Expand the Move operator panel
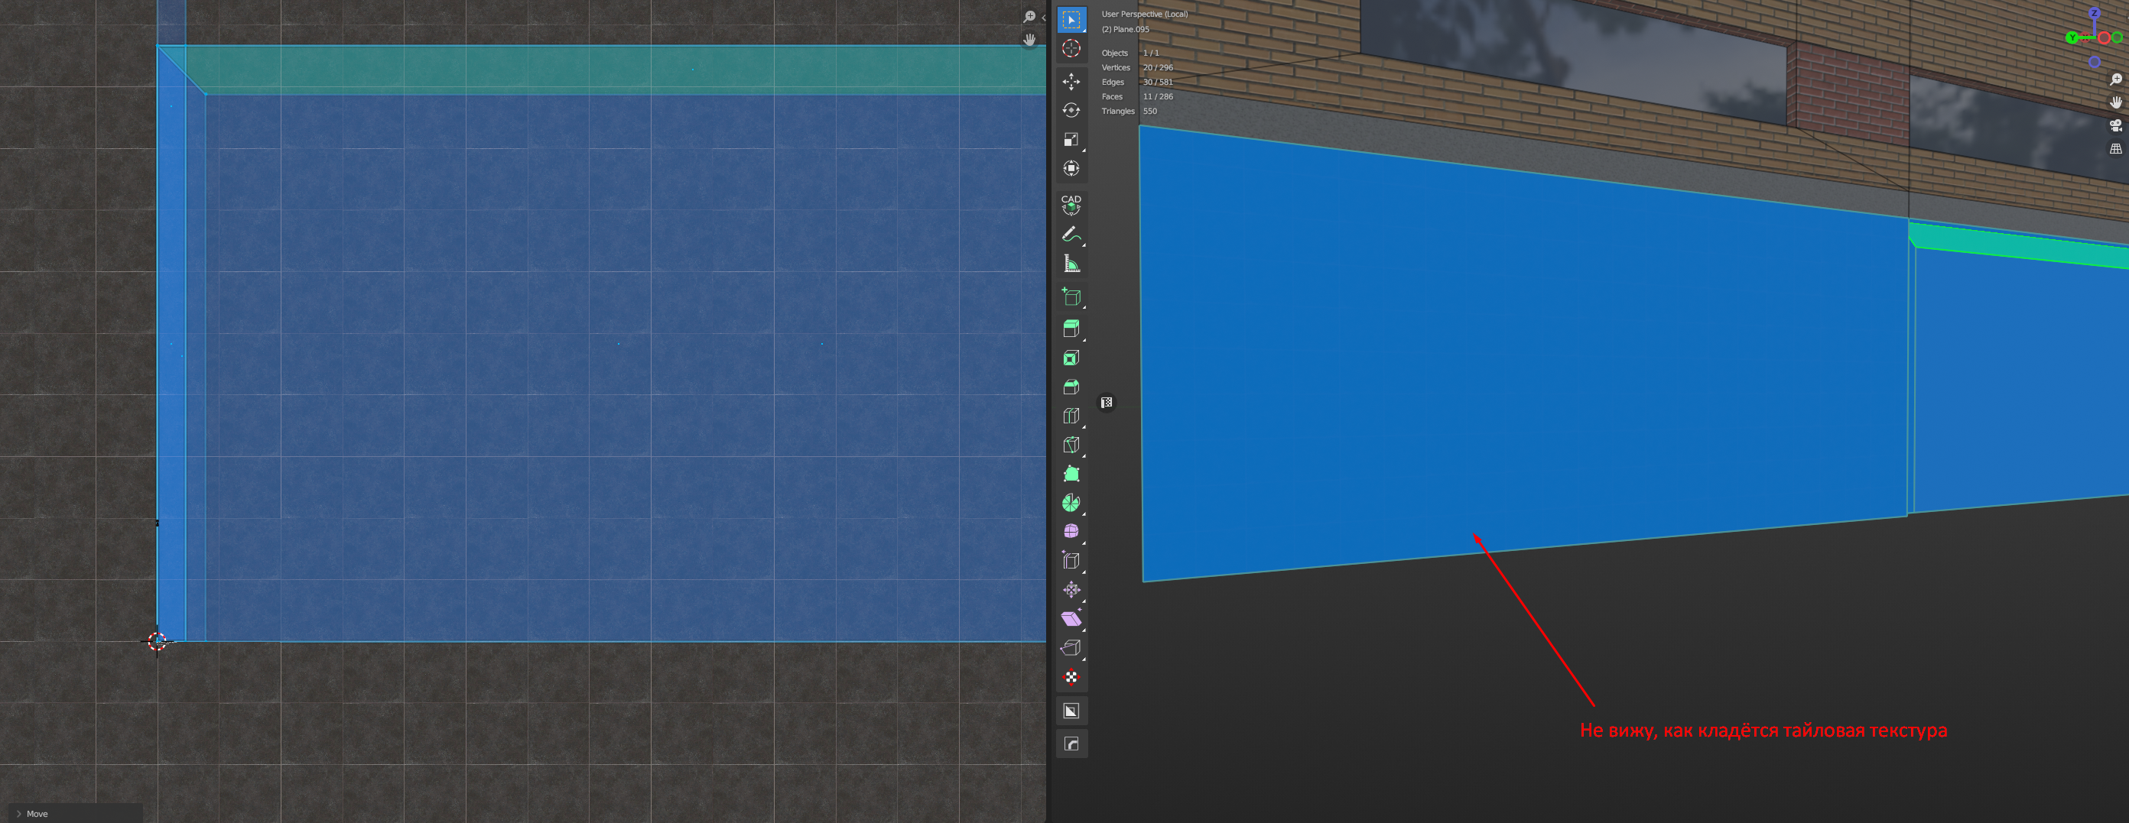The image size is (2129, 823). pos(19,813)
